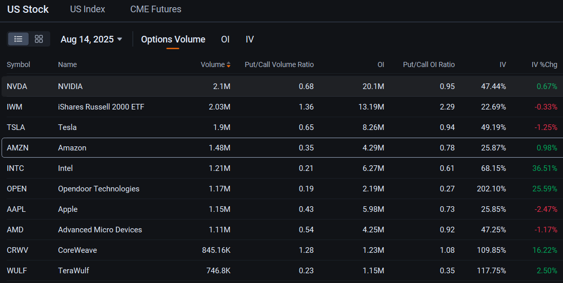Select the IV tab
This screenshot has width=563, height=283.
(x=250, y=39)
